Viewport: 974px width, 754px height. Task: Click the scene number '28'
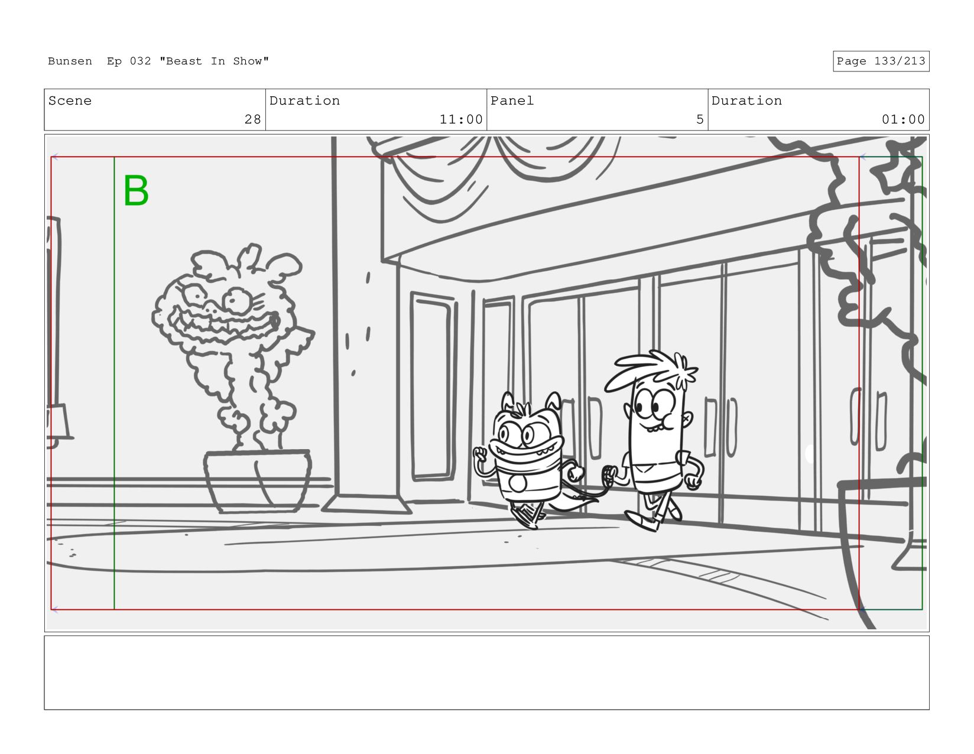[x=253, y=119]
